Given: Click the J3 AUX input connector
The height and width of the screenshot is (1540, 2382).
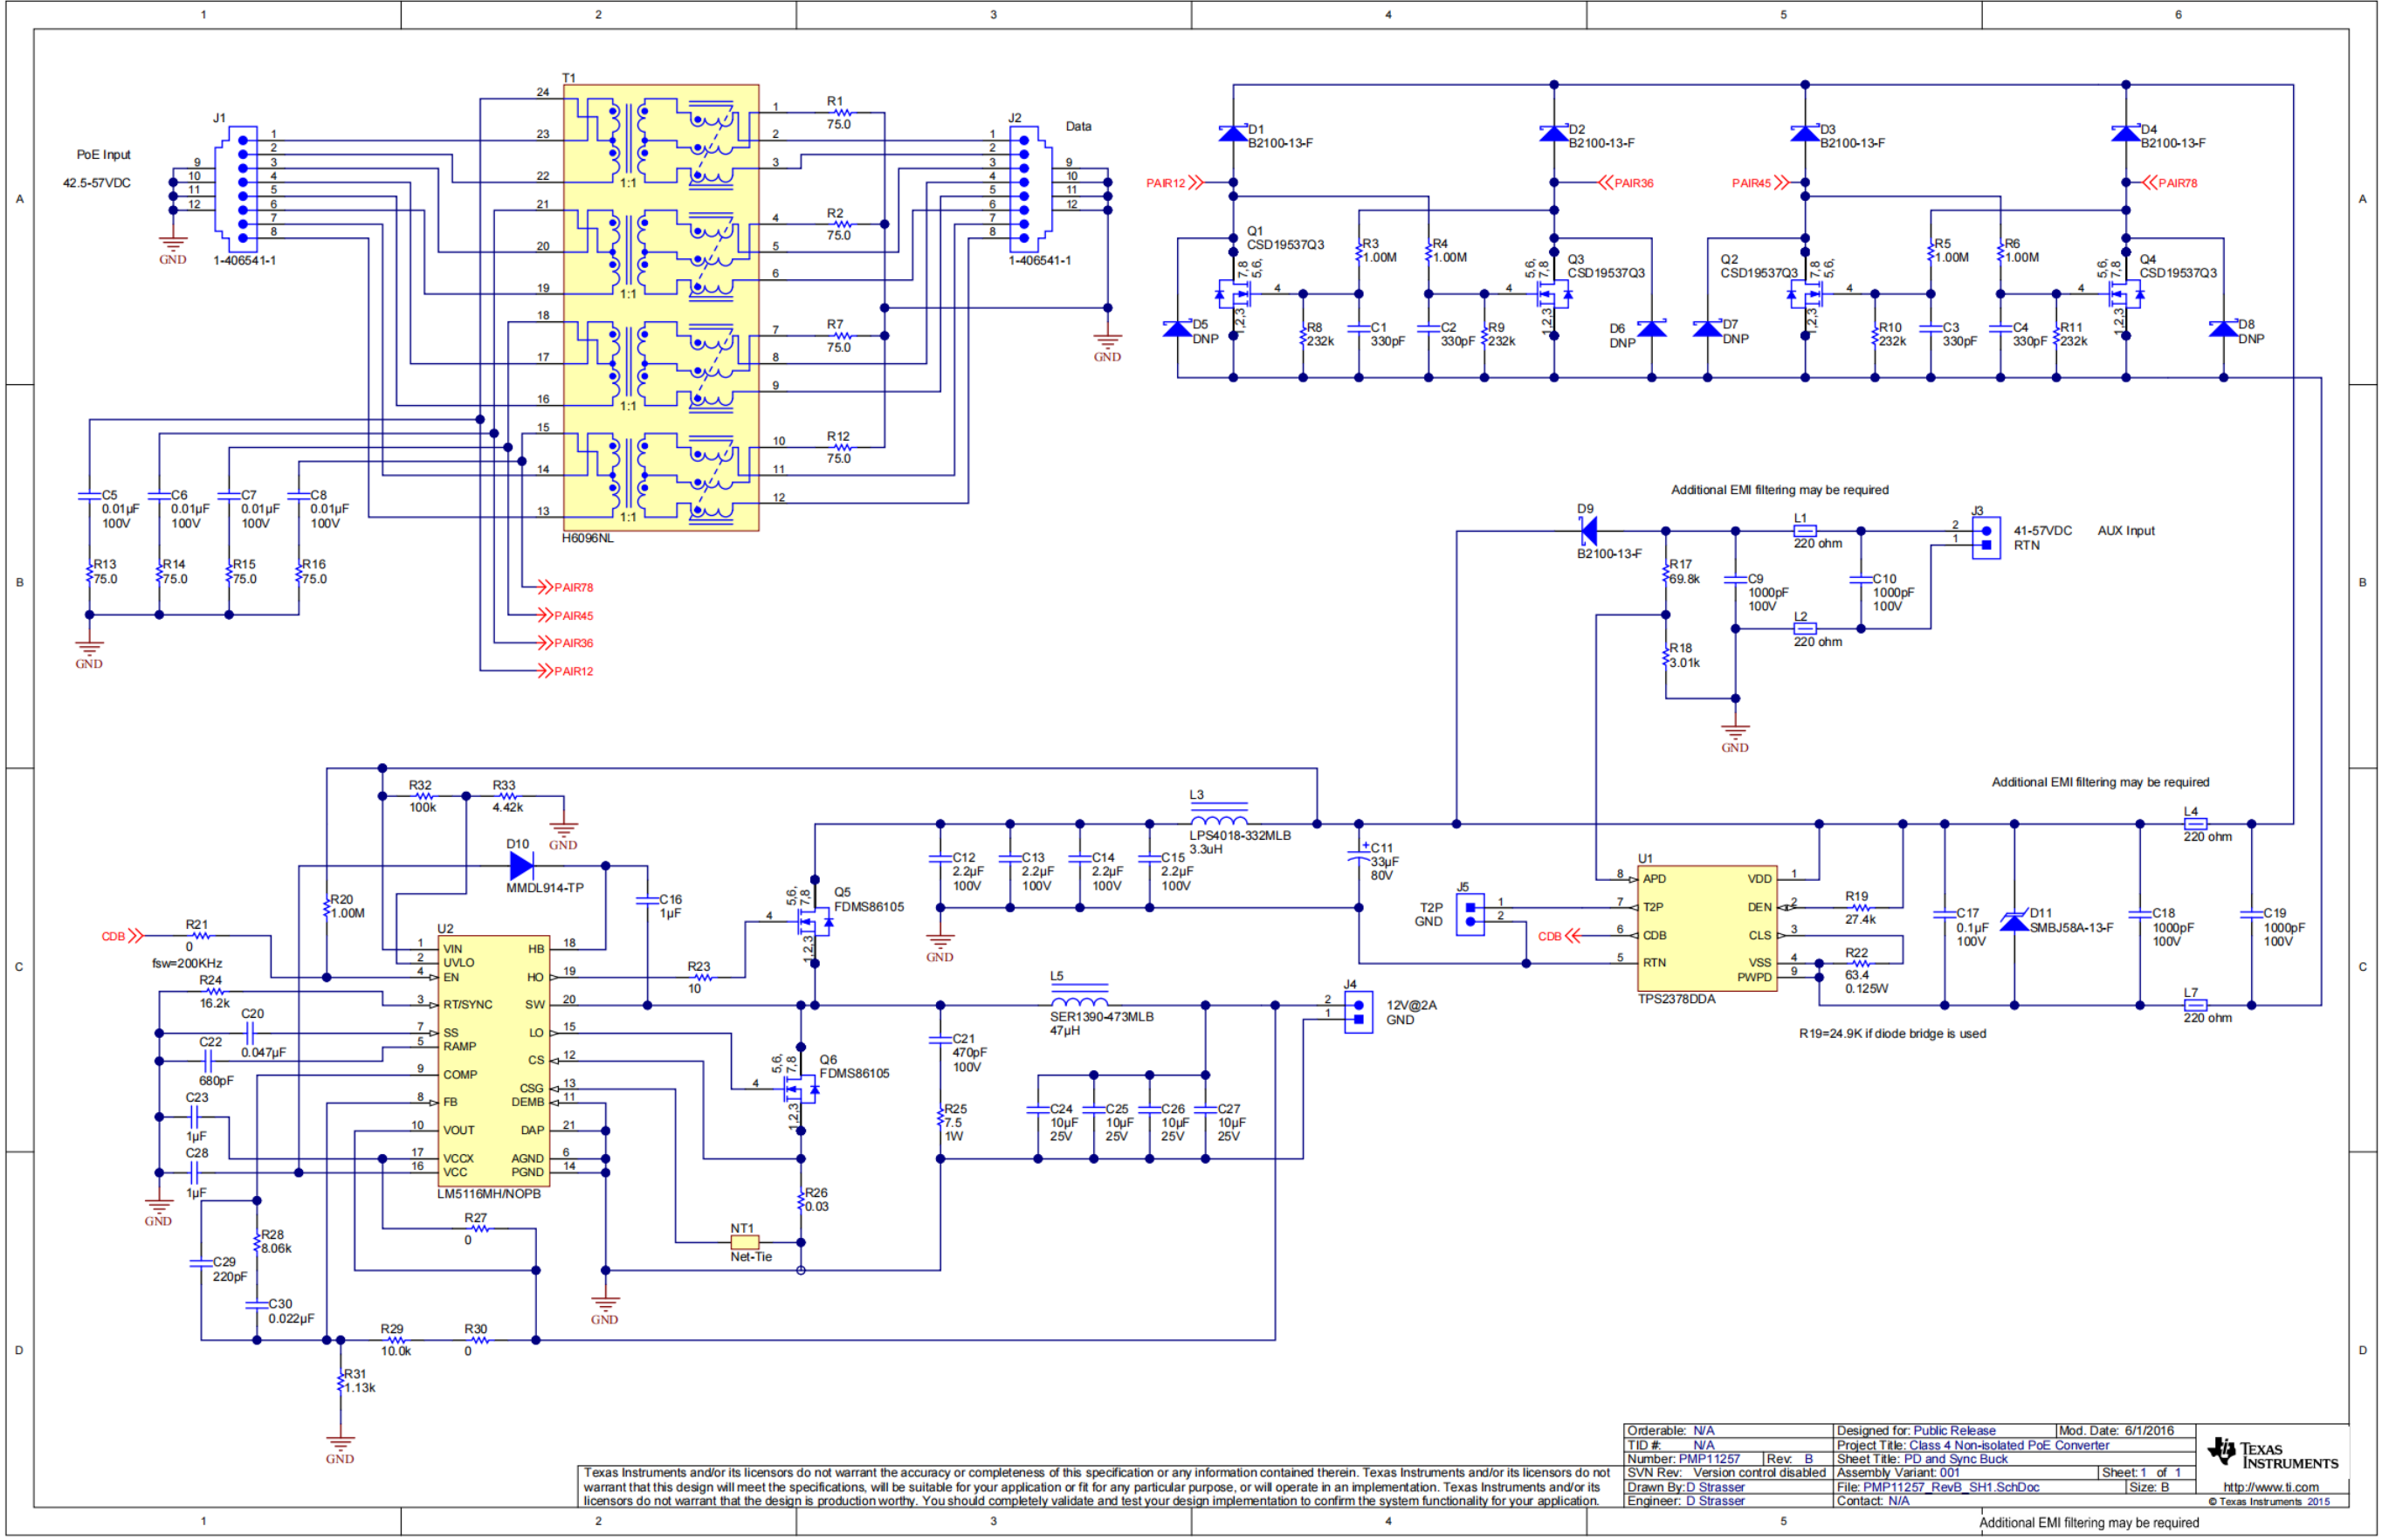Looking at the screenshot, I should tap(1985, 538).
